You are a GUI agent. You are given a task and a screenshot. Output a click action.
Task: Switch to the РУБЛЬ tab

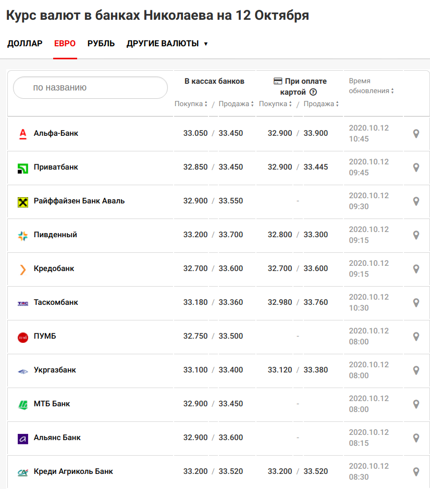point(101,43)
